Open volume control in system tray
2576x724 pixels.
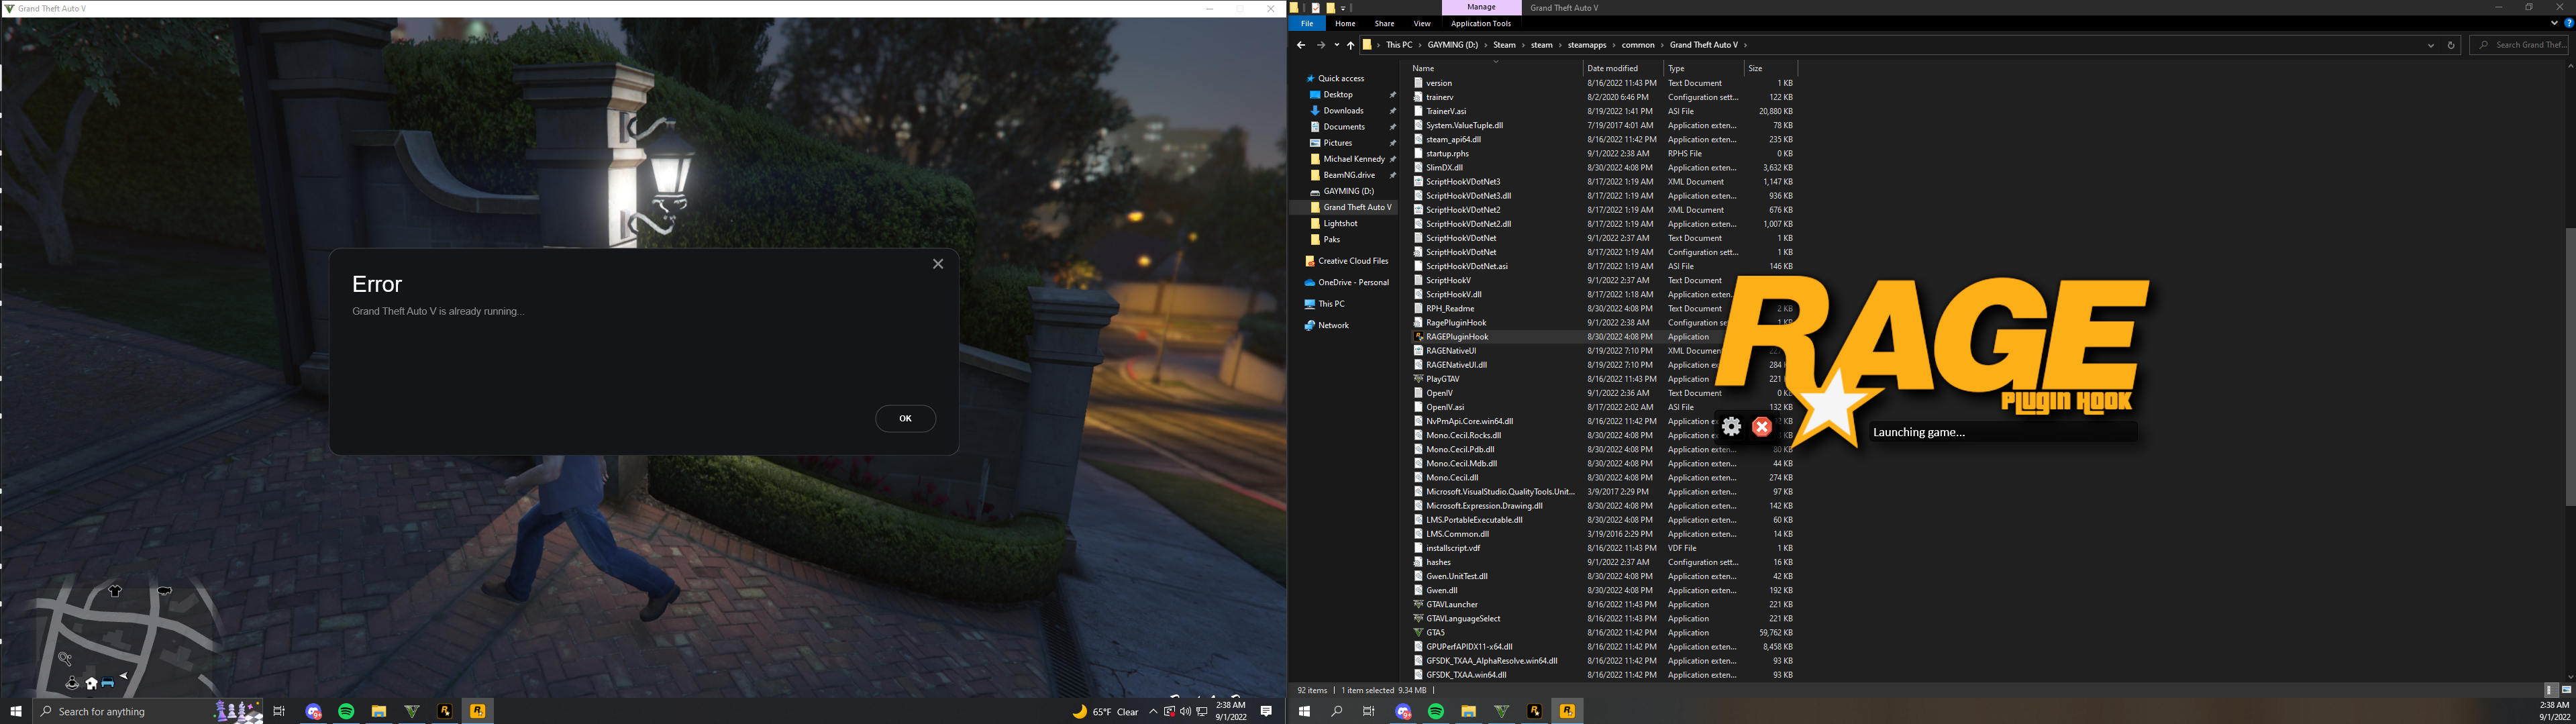(x=1185, y=712)
